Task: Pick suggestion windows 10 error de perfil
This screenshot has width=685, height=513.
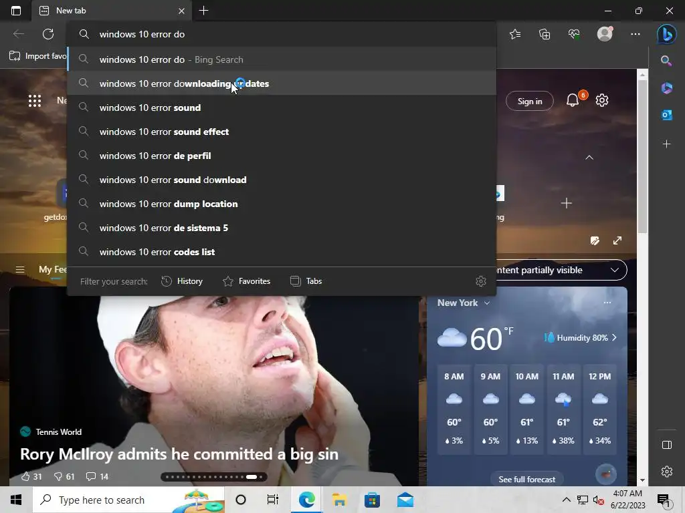Action: point(282,156)
